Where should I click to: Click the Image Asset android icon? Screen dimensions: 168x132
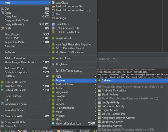point(53,38)
